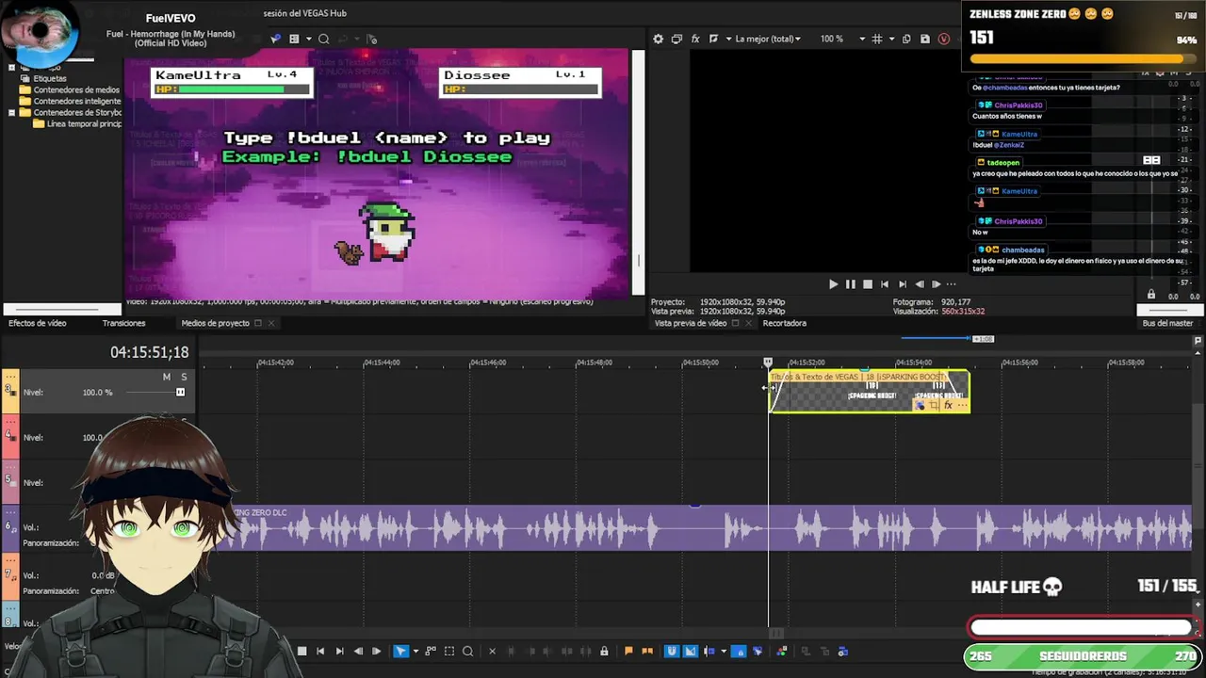Image resolution: width=1206 pixels, height=678 pixels.
Task: Toggle auto ripple button
Action: pos(709,651)
